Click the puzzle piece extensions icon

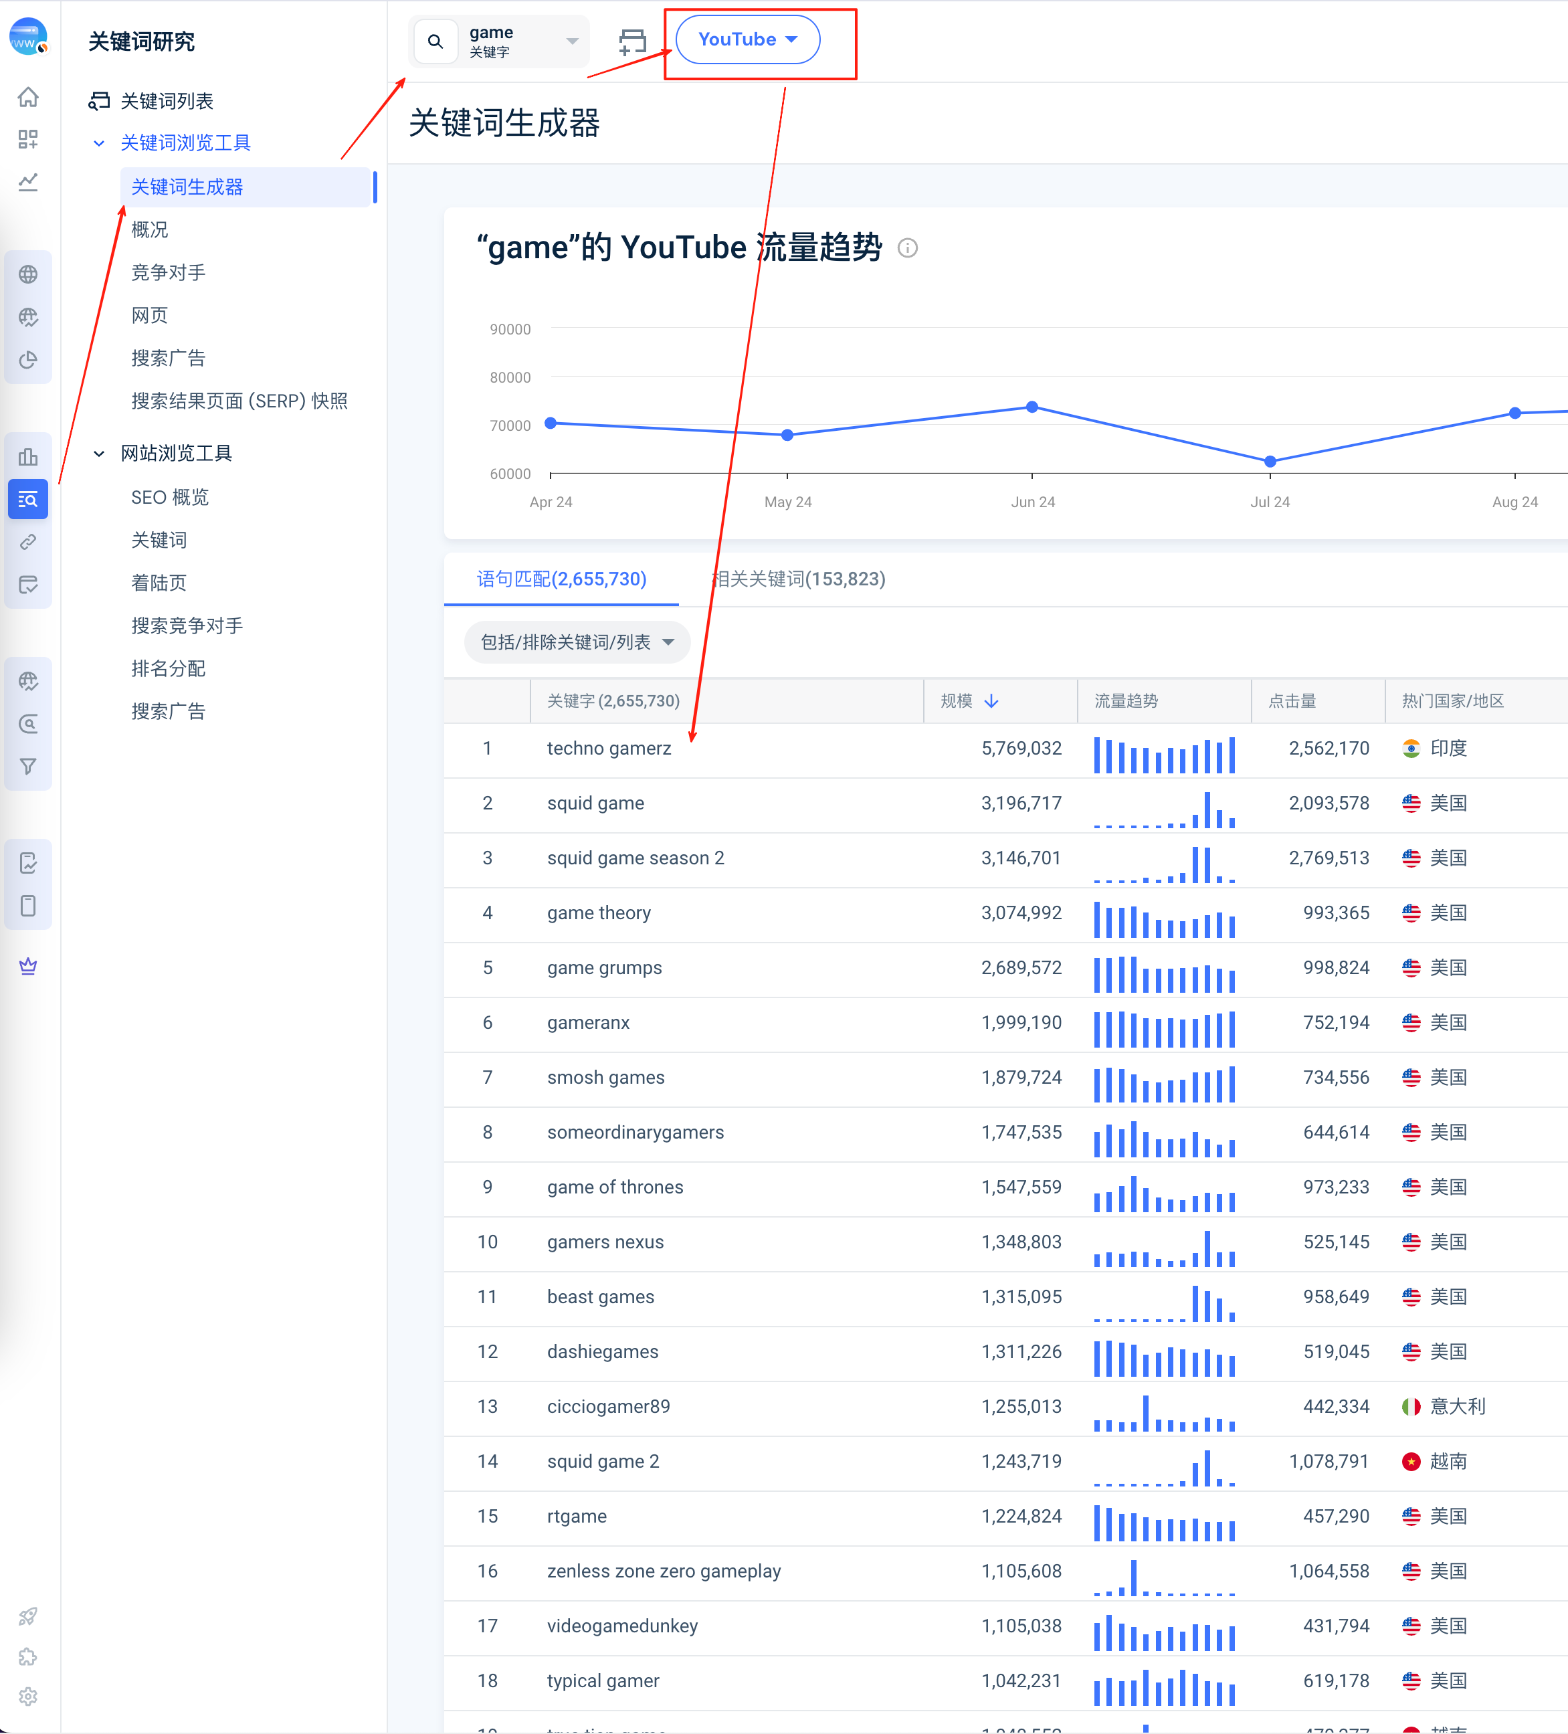[28, 1656]
